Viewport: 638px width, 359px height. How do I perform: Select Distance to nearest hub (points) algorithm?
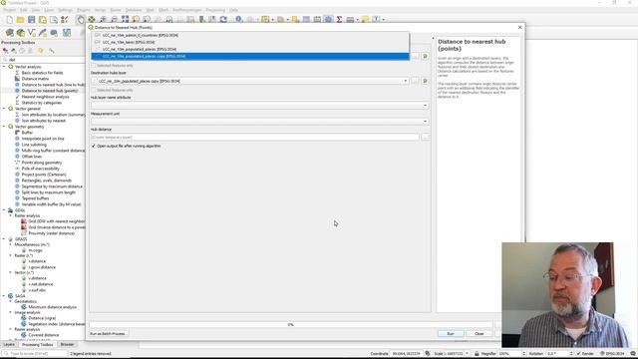[x=50, y=91]
